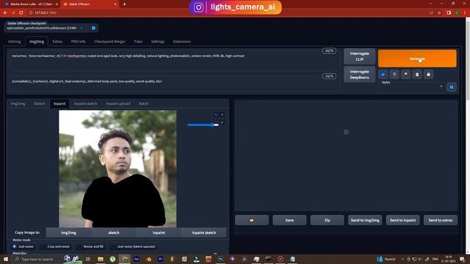Switch to the Sketch sub-tab
This screenshot has height=264, width=470.
[x=39, y=103]
